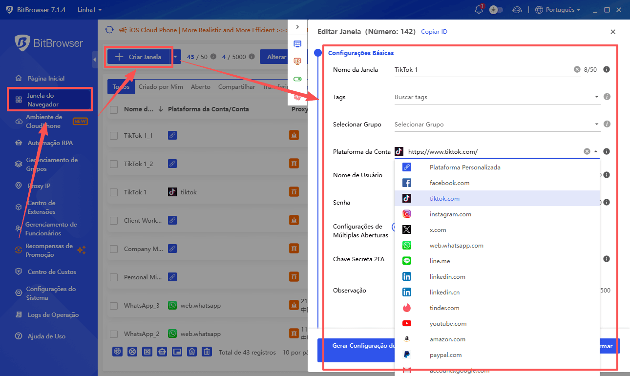The image size is (630, 376).
Task: Click the info icon next to 4 / 5000
Action: pos(252,57)
